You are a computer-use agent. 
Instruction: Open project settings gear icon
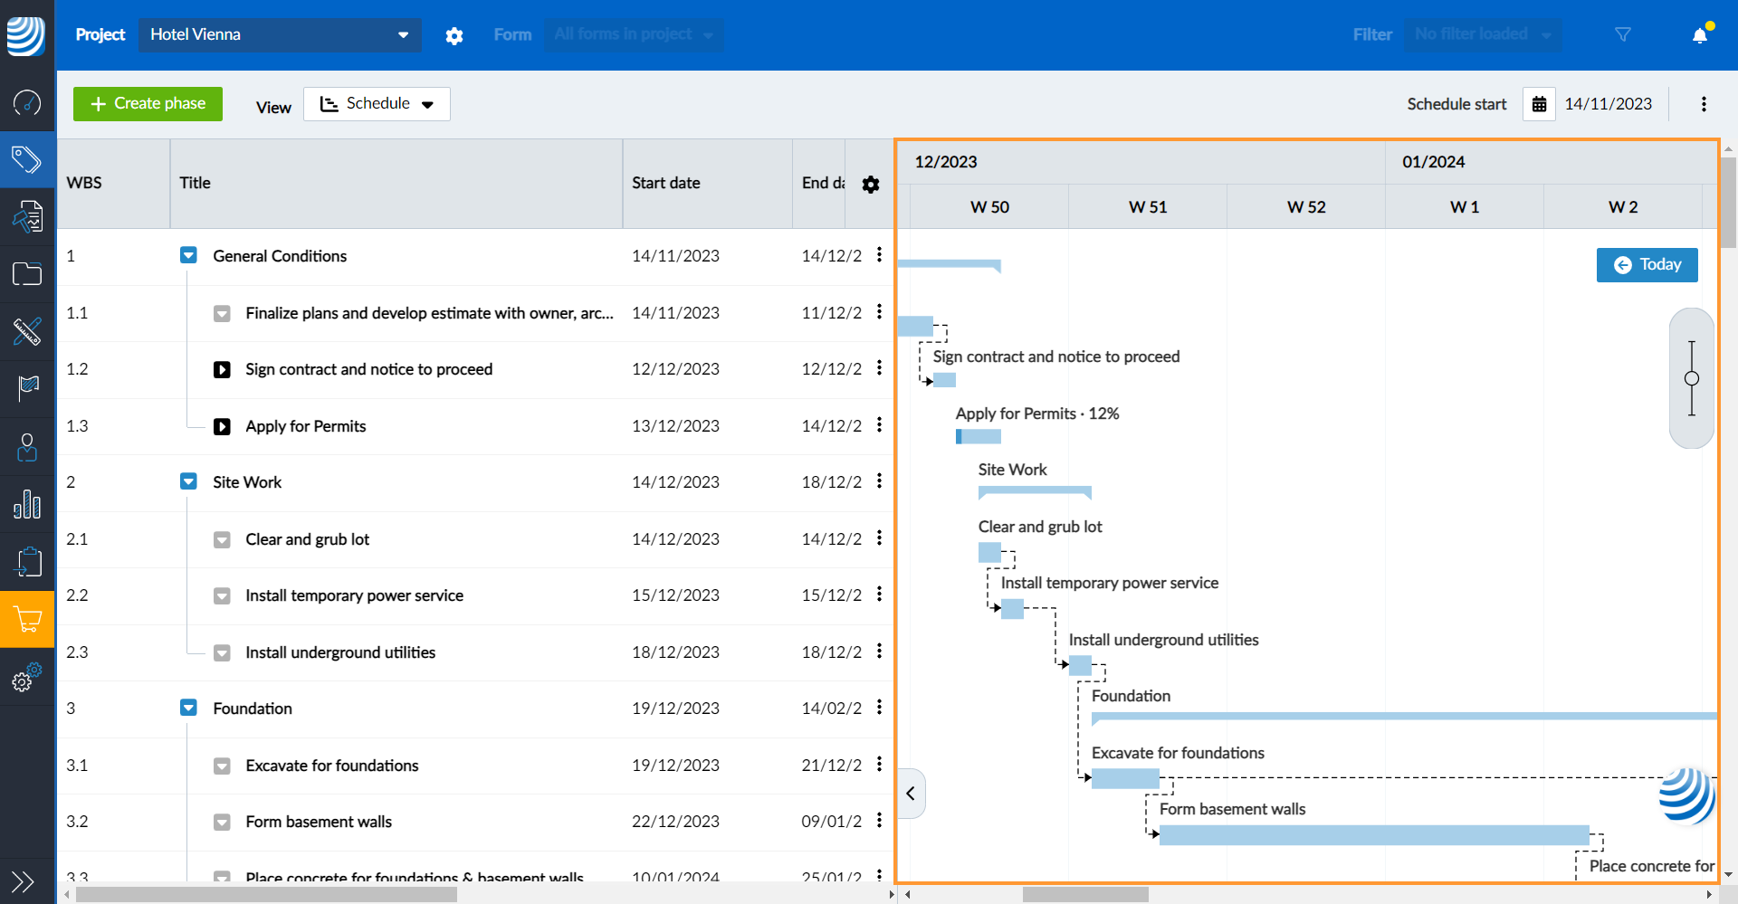tap(454, 35)
